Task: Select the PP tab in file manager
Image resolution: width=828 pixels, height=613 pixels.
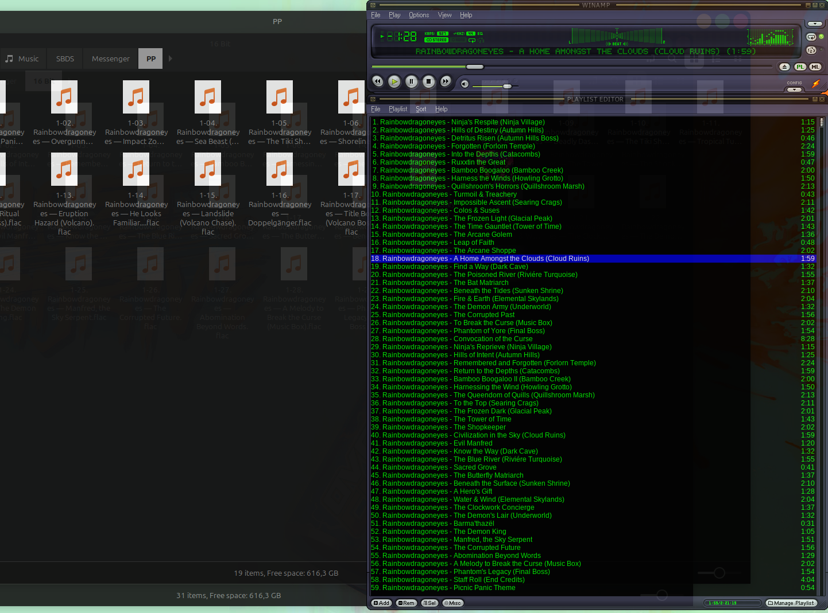Action: pyautogui.click(x=151, y=58)
